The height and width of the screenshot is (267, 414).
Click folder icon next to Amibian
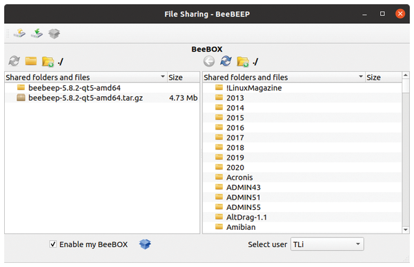click(x=219, y=226)
